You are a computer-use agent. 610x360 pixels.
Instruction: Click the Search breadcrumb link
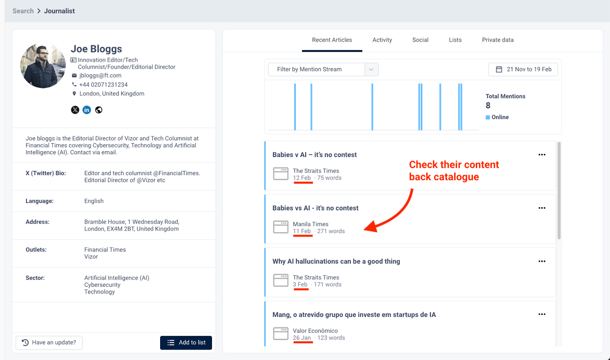coord(23,11)
